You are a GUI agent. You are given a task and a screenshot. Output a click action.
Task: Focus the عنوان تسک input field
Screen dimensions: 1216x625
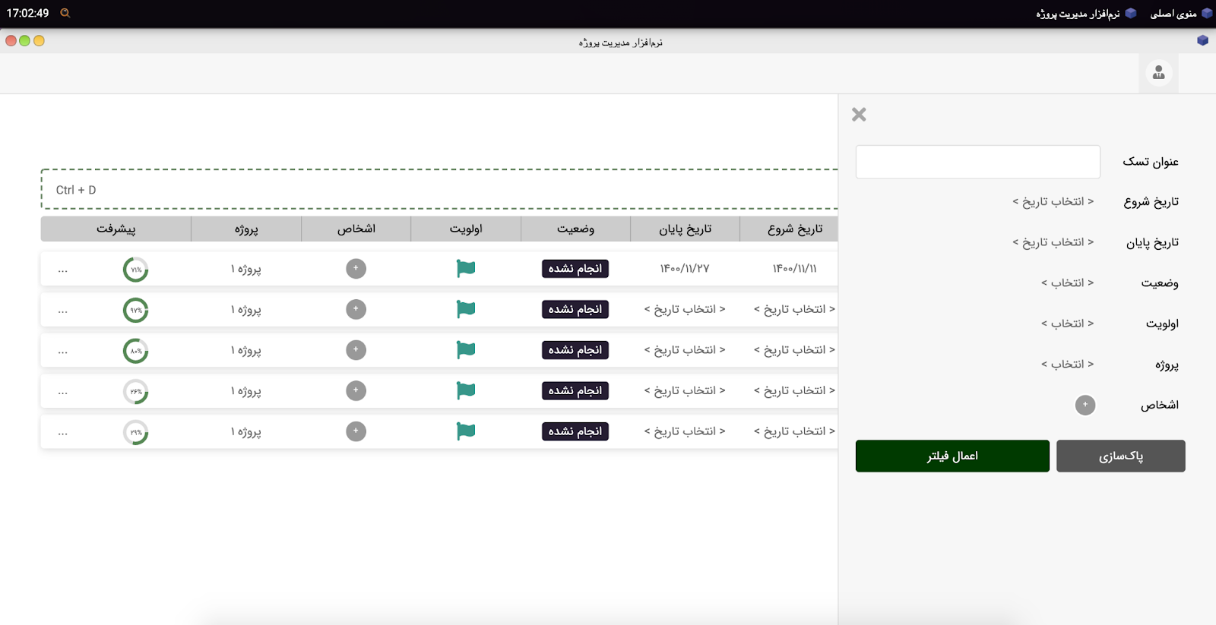[978, 162]
